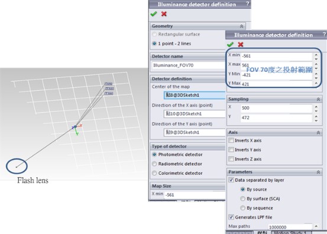
Task: Collapse the Geometry section
Action: [x=241, y=26]
